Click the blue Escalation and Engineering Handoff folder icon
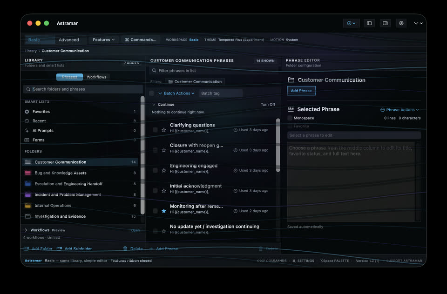The image size is (447, 294). tap(27, 184)
